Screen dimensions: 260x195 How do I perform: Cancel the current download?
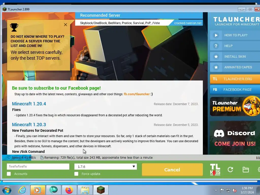tap(172, 170)
